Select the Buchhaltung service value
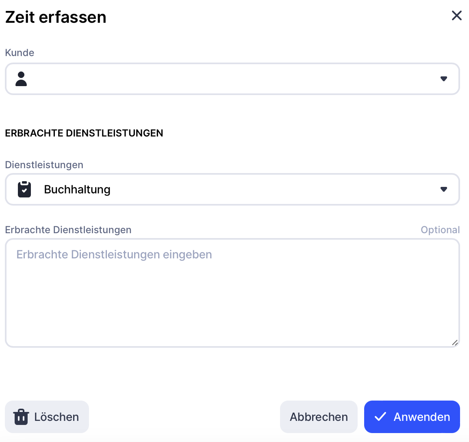 coord(77,189)
